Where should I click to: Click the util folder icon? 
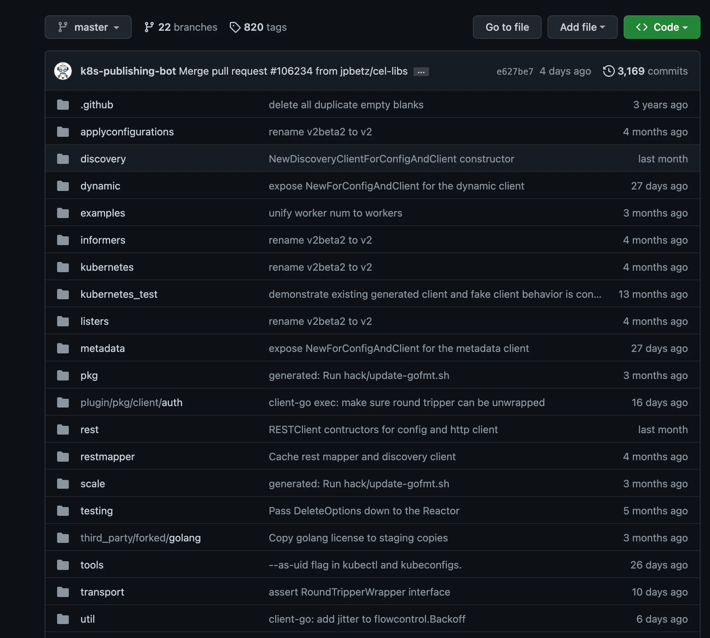pyautogui.click(x=63, y=619)
